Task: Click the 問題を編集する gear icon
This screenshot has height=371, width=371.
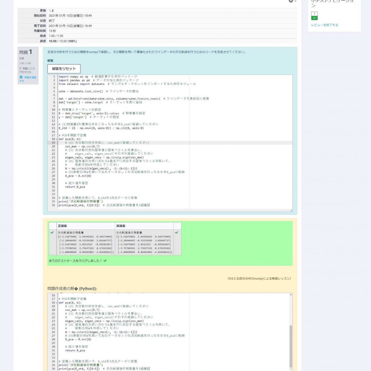Action: [x=21, y=77]
